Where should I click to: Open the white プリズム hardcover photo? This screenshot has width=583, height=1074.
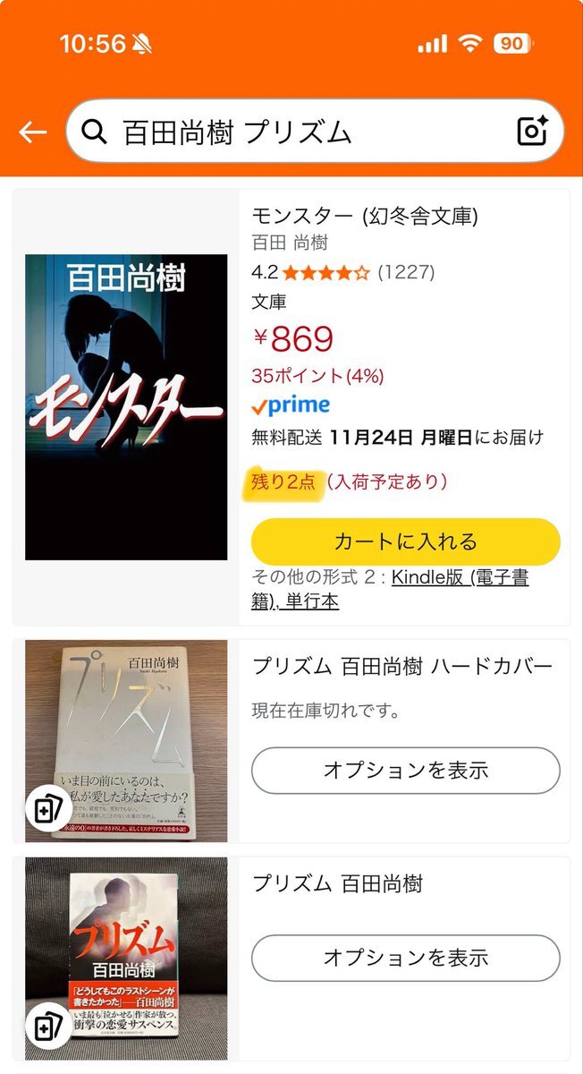coord(126,740)
